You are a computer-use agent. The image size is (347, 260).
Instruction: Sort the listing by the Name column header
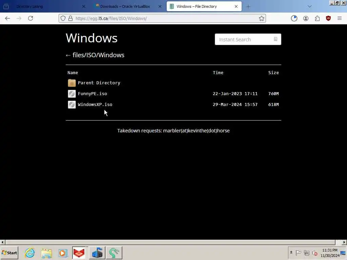tap(73, 72)
